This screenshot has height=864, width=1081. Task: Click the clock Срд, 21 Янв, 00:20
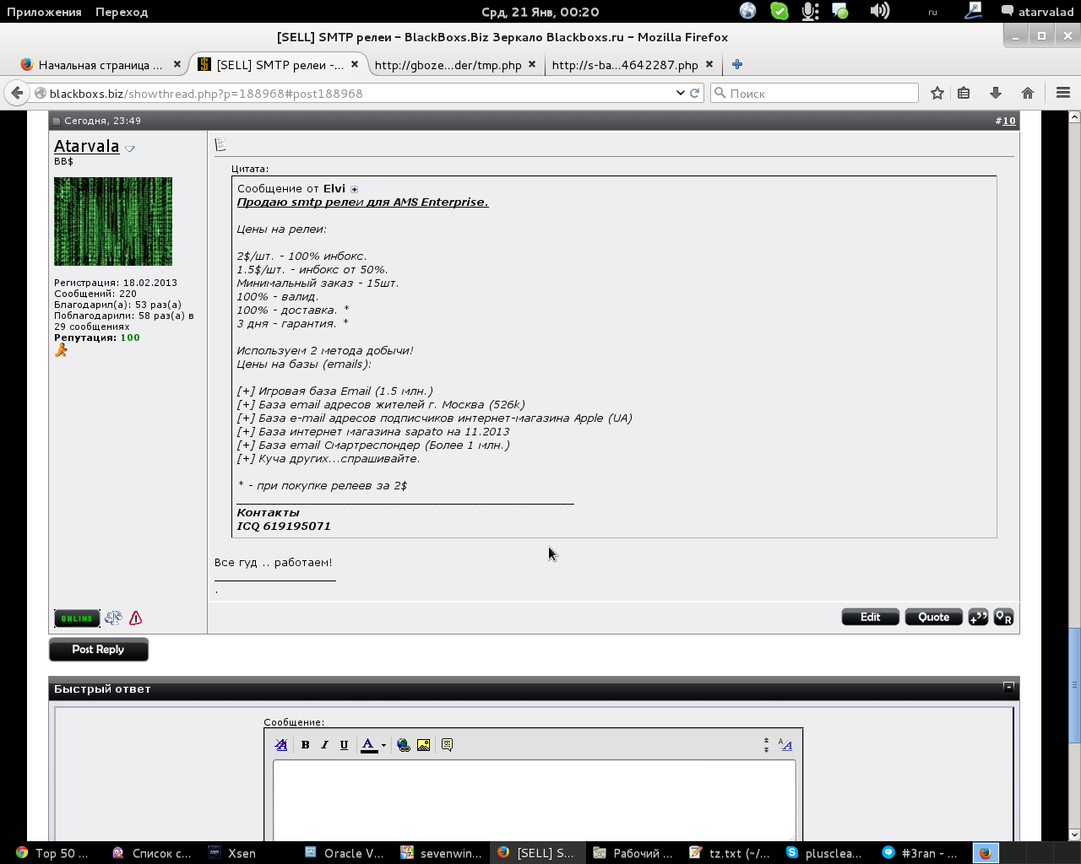540,12
